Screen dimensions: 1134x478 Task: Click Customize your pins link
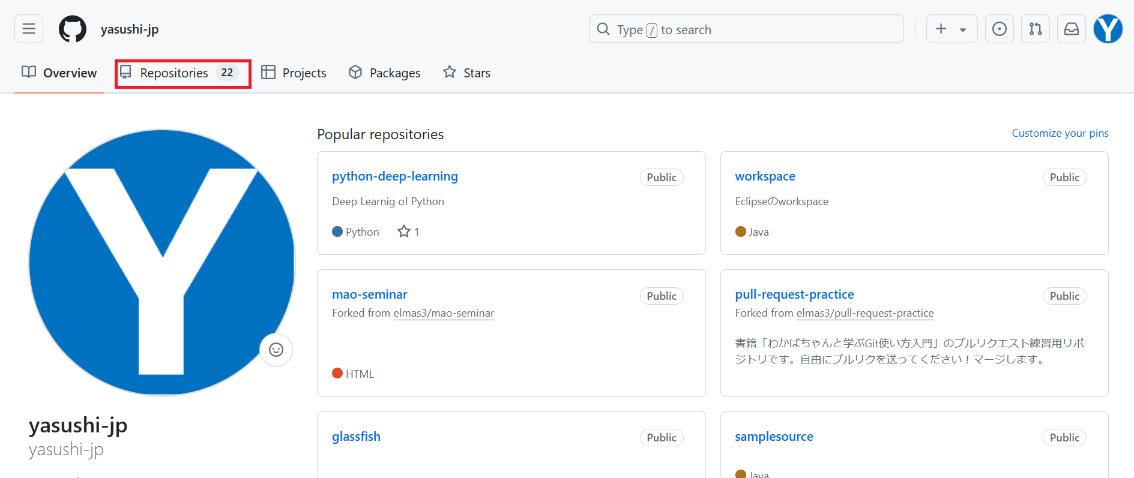coord(1060,133)
